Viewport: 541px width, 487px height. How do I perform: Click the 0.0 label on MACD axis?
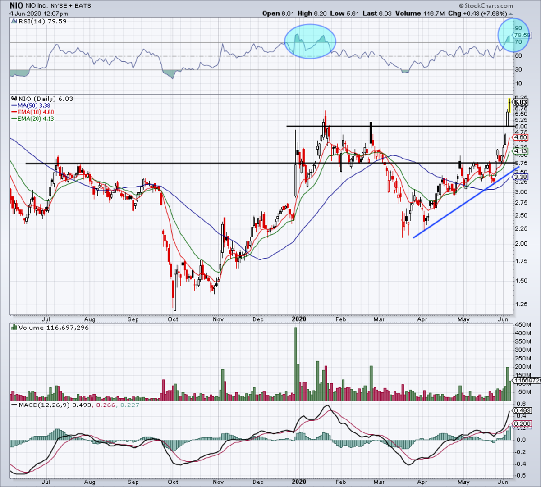point(521,440)
